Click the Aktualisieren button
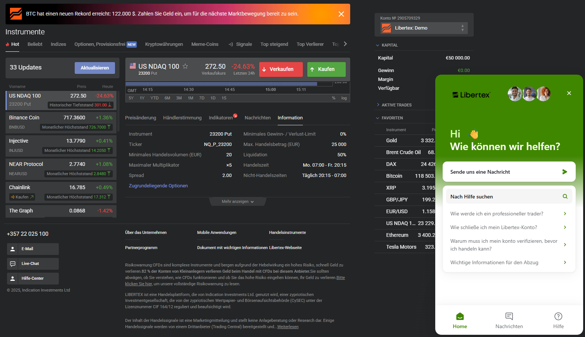Viewport: 585px width, 337px height. pyautogui.click(x=95, y=68)
